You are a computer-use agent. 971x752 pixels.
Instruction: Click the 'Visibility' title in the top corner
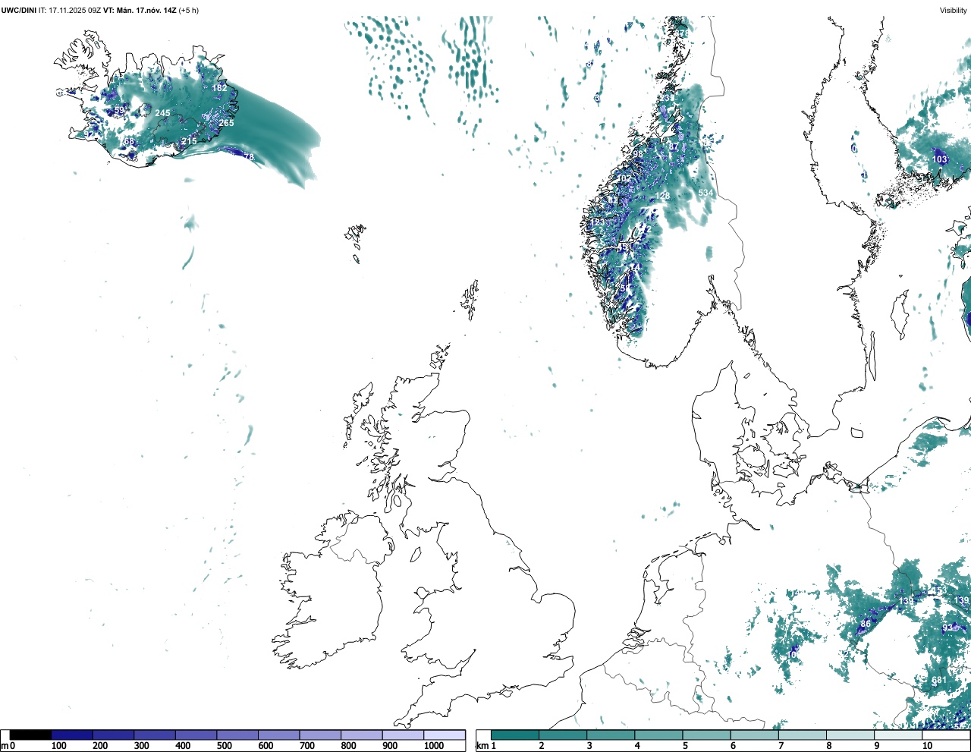point(953,11)
